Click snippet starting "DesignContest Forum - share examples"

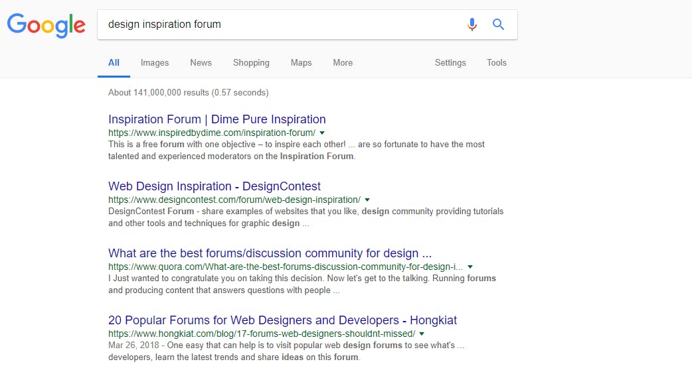306,218
